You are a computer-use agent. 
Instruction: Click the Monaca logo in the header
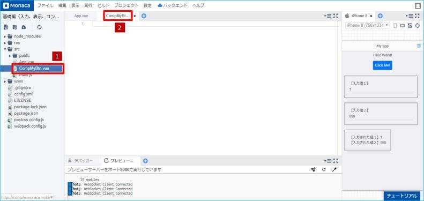(x=17, y=5)
